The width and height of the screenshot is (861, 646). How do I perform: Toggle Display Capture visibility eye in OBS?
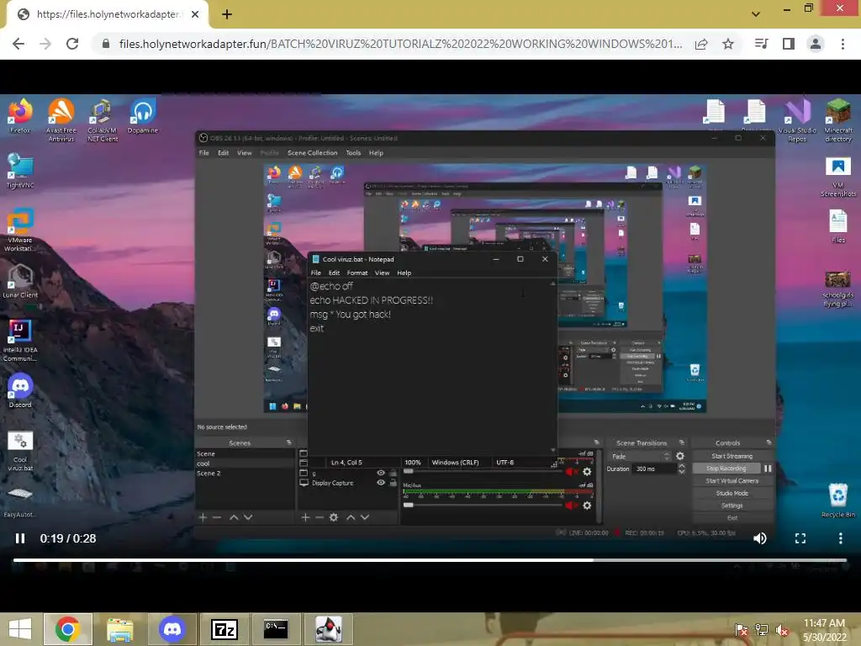click(381, 482)
